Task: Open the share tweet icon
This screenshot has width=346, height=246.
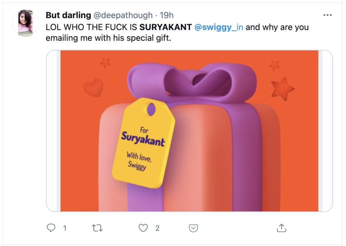Action: (x=281, y=228)
